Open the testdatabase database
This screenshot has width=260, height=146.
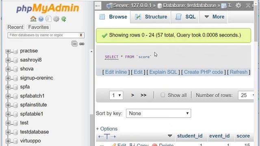35,132
